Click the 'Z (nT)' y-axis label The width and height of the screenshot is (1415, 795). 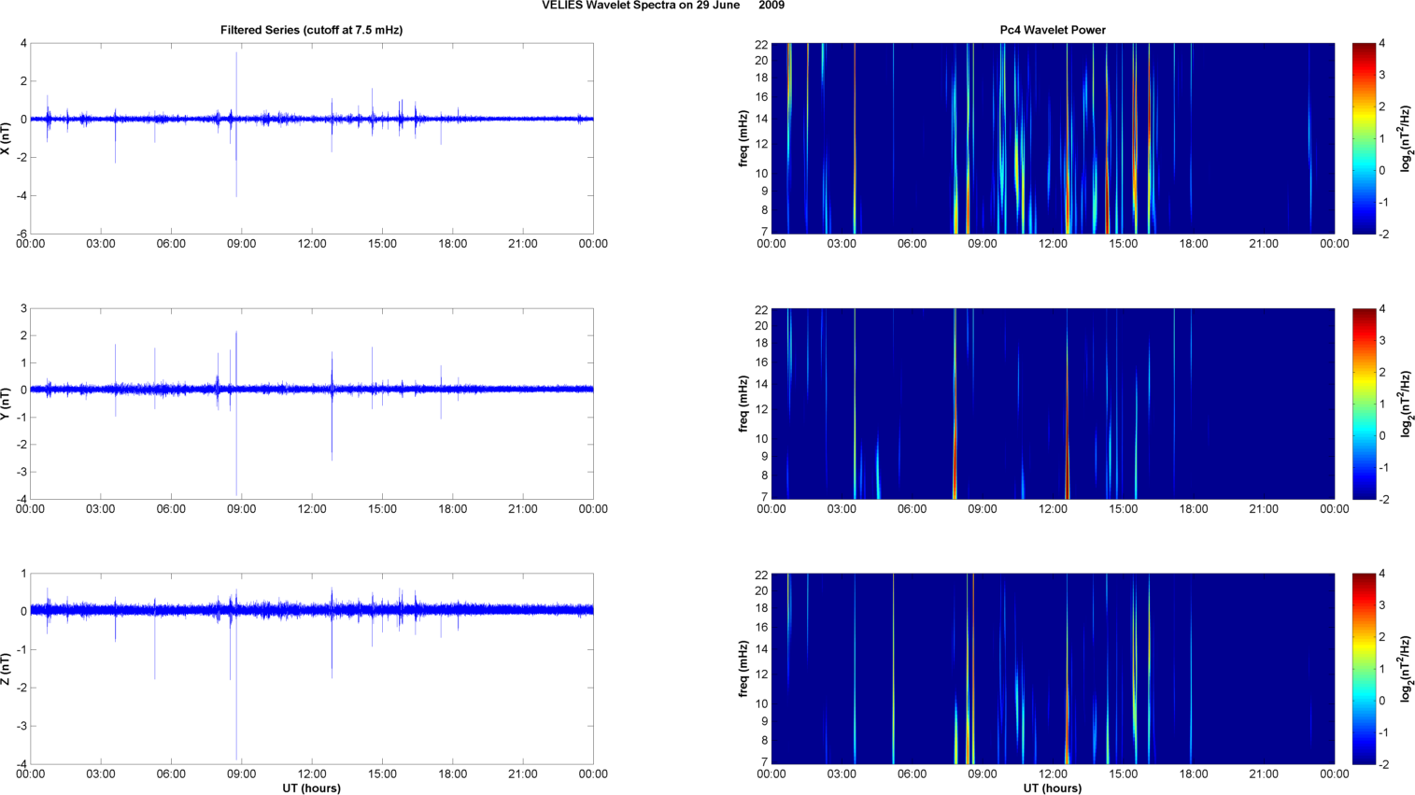tap(7, 669)
